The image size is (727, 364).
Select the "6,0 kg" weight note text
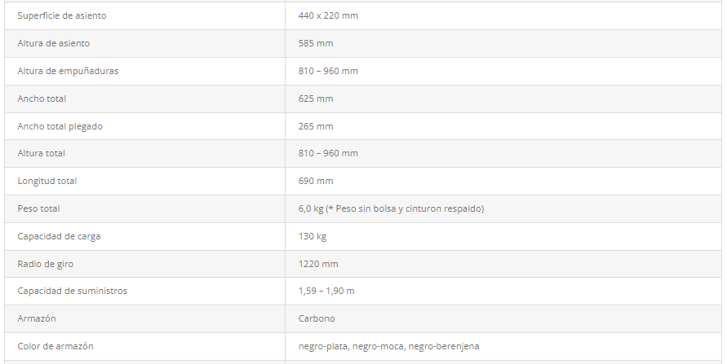pos(391,208)
